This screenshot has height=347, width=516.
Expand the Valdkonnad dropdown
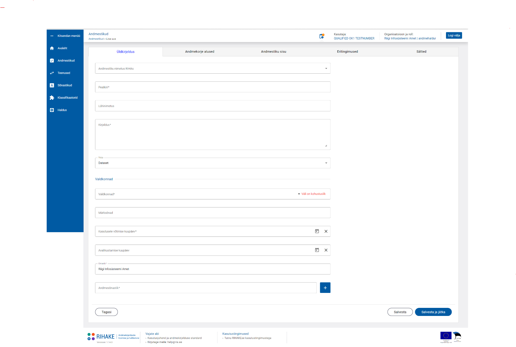(x=299, y=194)
